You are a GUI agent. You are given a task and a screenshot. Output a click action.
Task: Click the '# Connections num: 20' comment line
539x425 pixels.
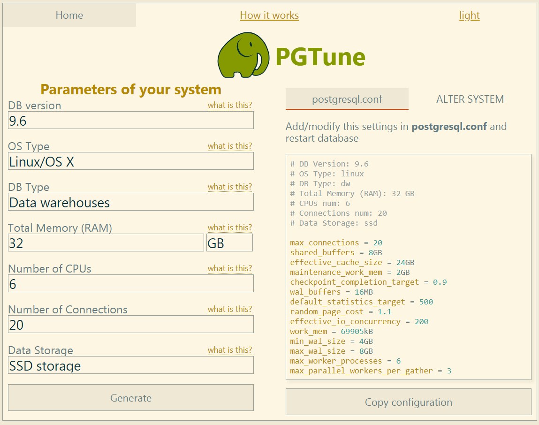pos(339,213)
